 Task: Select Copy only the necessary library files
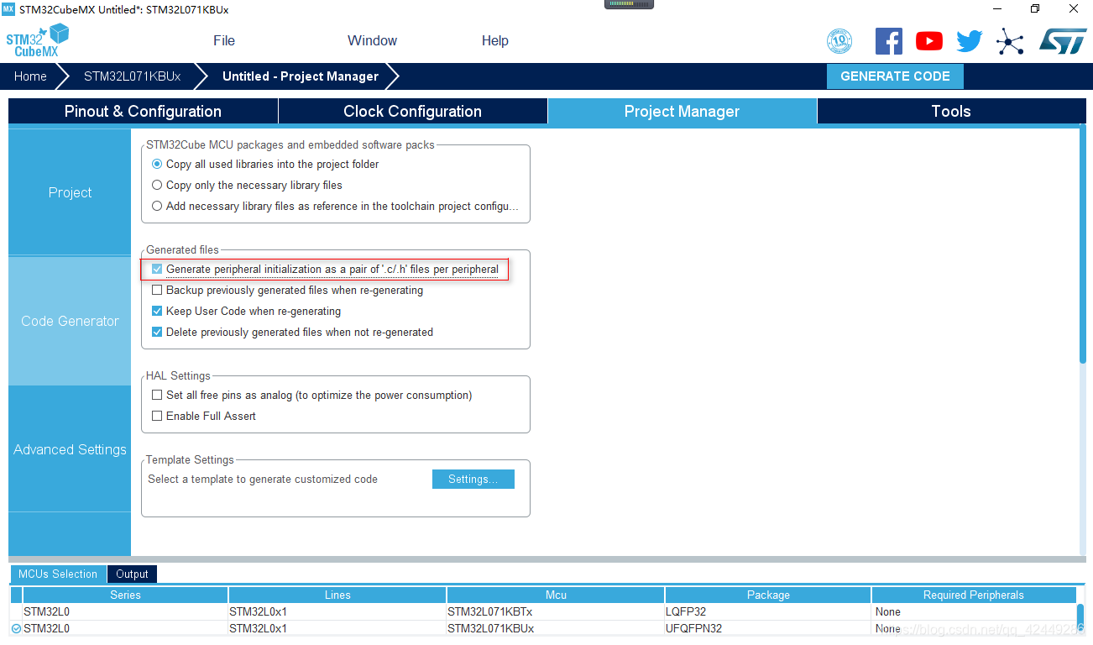[x=157, y=185]
